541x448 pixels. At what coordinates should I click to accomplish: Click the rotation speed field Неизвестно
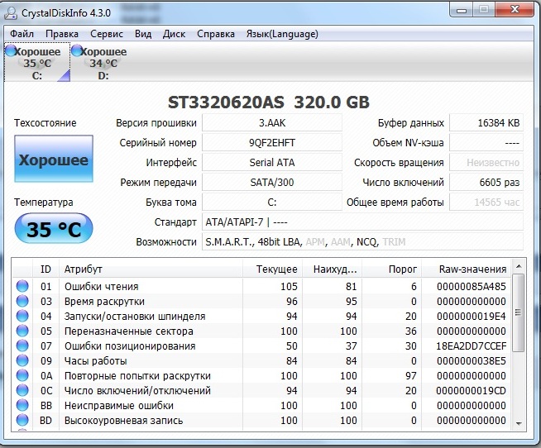click(x=486, y=163)
